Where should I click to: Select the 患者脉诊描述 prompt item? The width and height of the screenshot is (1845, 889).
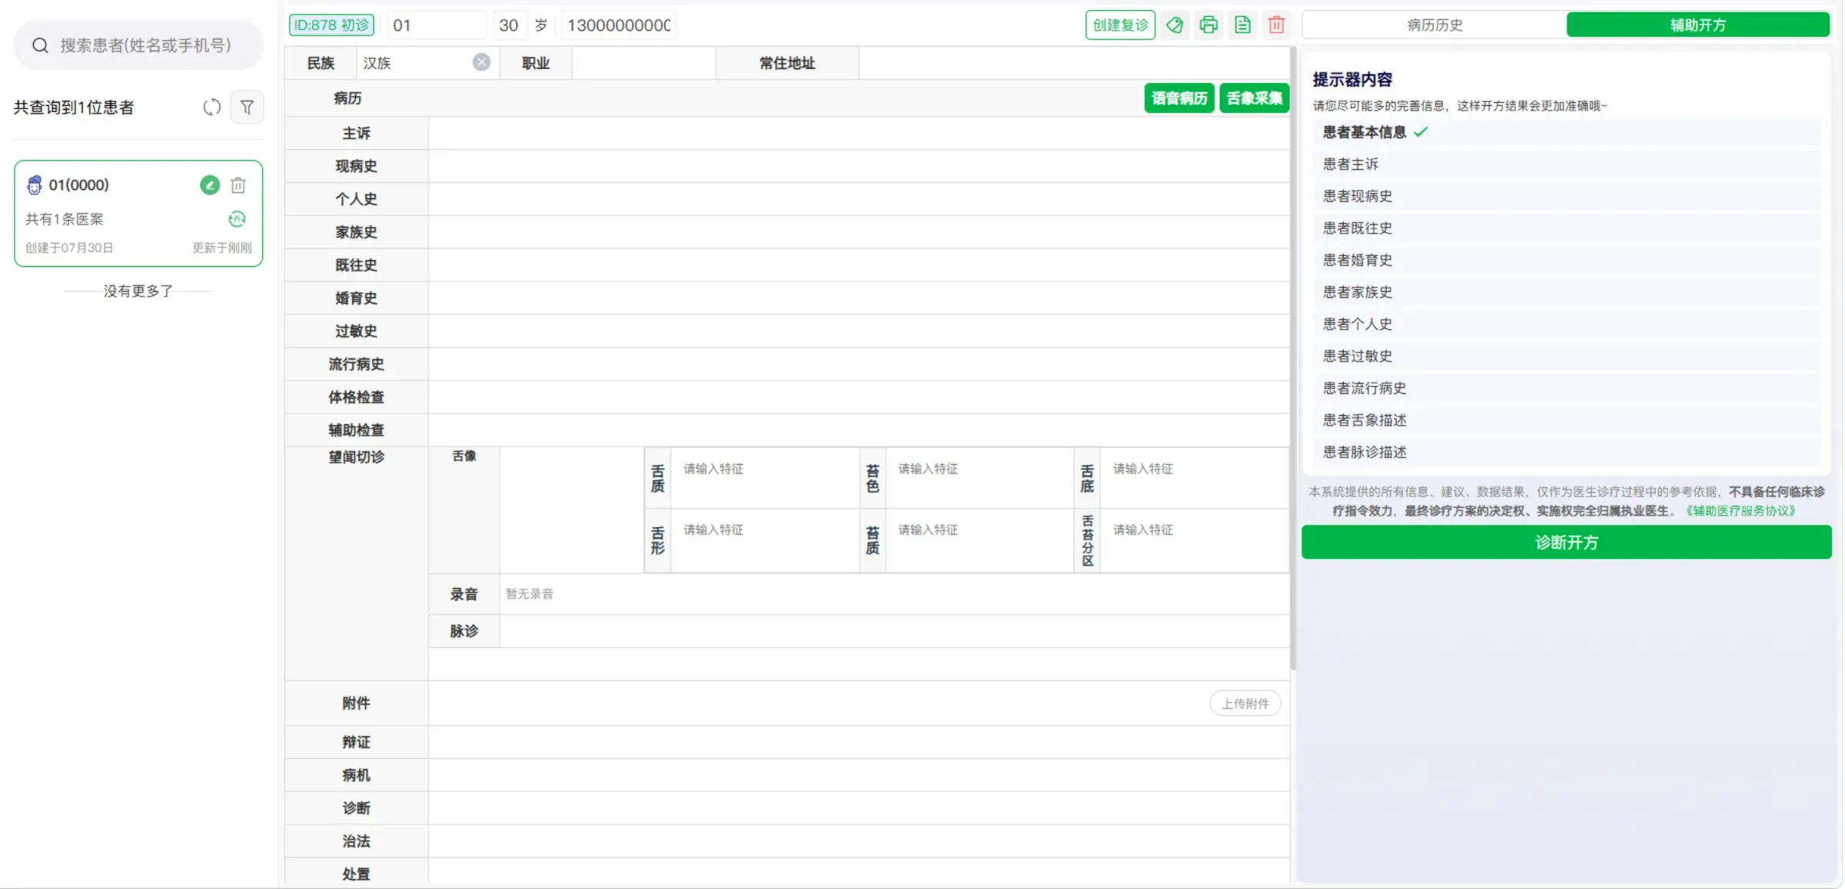pos(1567,453)
